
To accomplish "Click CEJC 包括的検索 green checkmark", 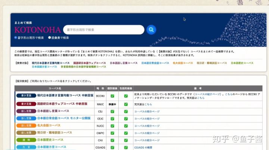I will tap(126, 119).
